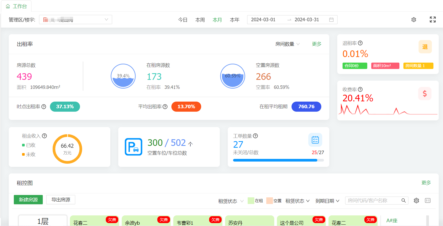Toggle the 未收 legend item
The image size is (443, 226).
[x=29, y=154]
